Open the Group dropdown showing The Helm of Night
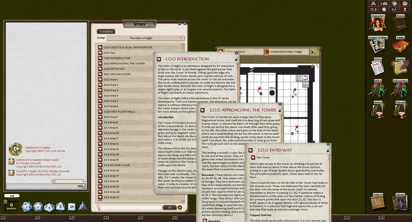Image resolution: width=412 pixels, height=222 pixels. point(146,38)
